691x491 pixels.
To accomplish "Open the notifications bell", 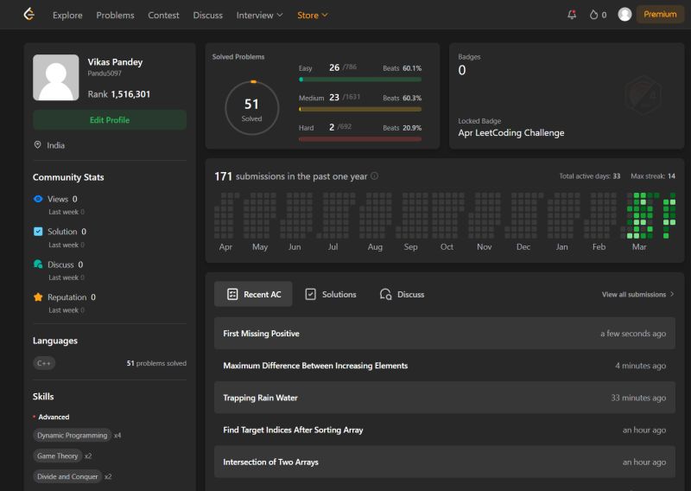I will pyautogui.click(x=572, y=15).
